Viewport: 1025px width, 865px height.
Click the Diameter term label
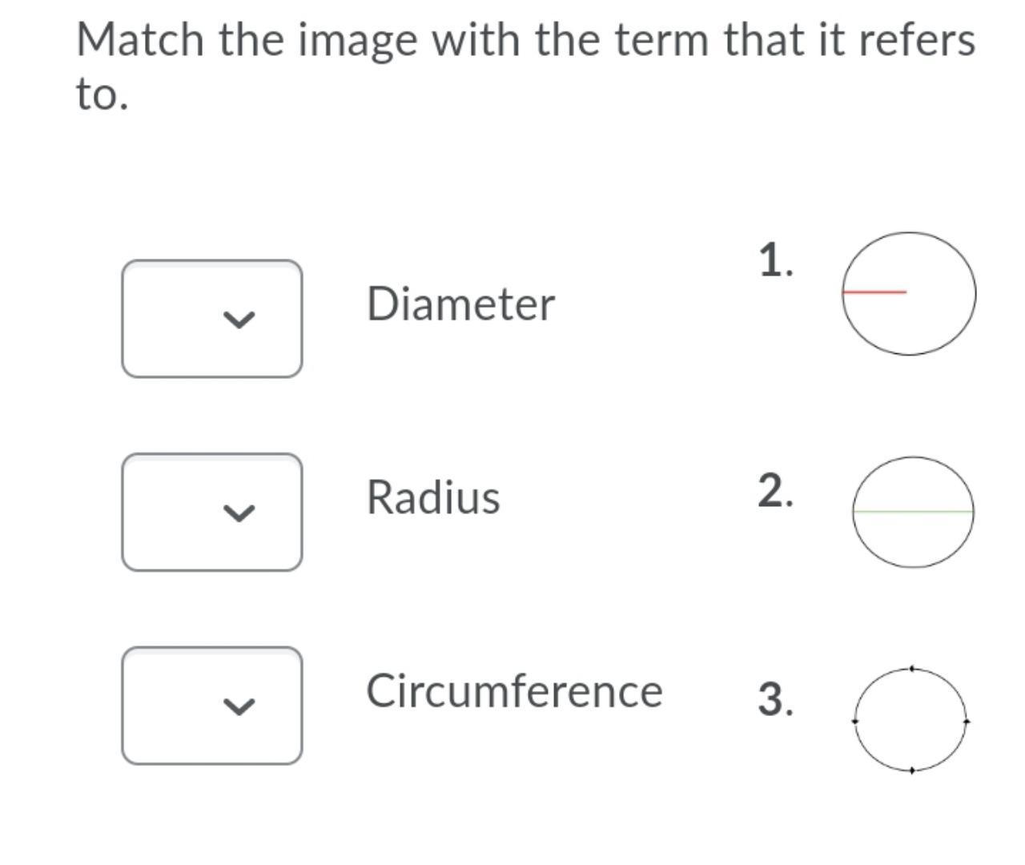pyautogui.click(x=460, y=304)
